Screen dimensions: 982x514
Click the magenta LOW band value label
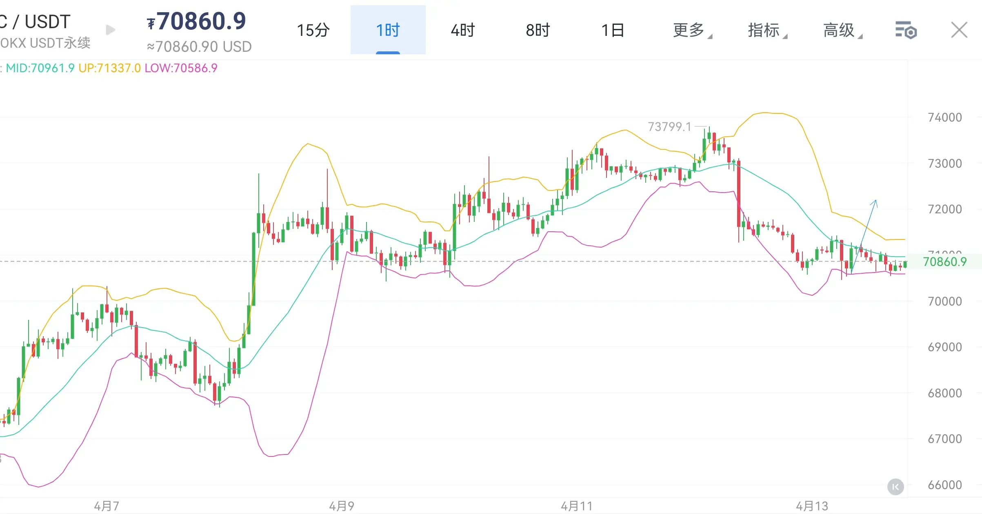tap(181, 68)
